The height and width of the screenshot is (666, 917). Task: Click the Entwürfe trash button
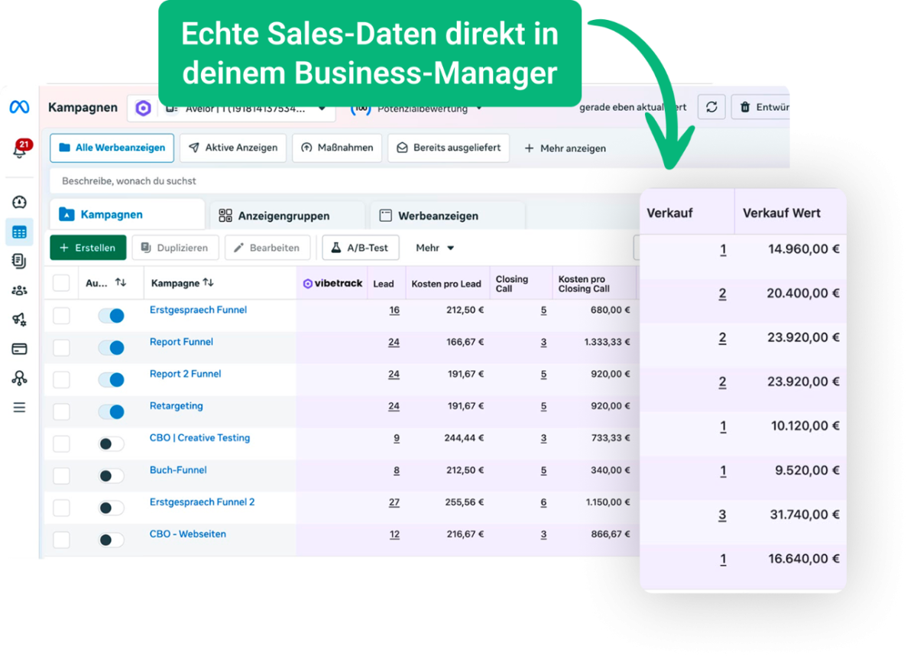[x=760, y=108]
